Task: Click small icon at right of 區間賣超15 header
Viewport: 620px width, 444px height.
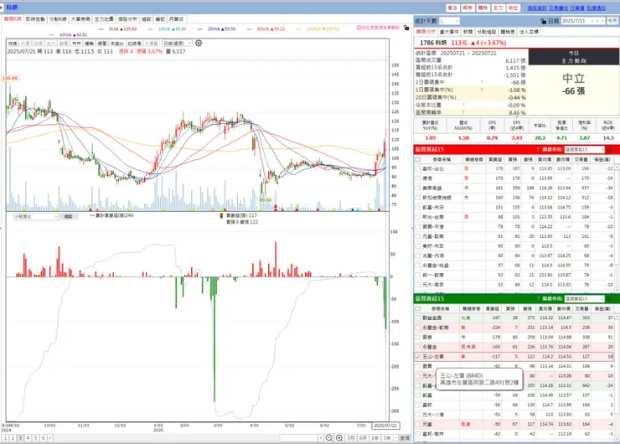Action: click(609, 298)
